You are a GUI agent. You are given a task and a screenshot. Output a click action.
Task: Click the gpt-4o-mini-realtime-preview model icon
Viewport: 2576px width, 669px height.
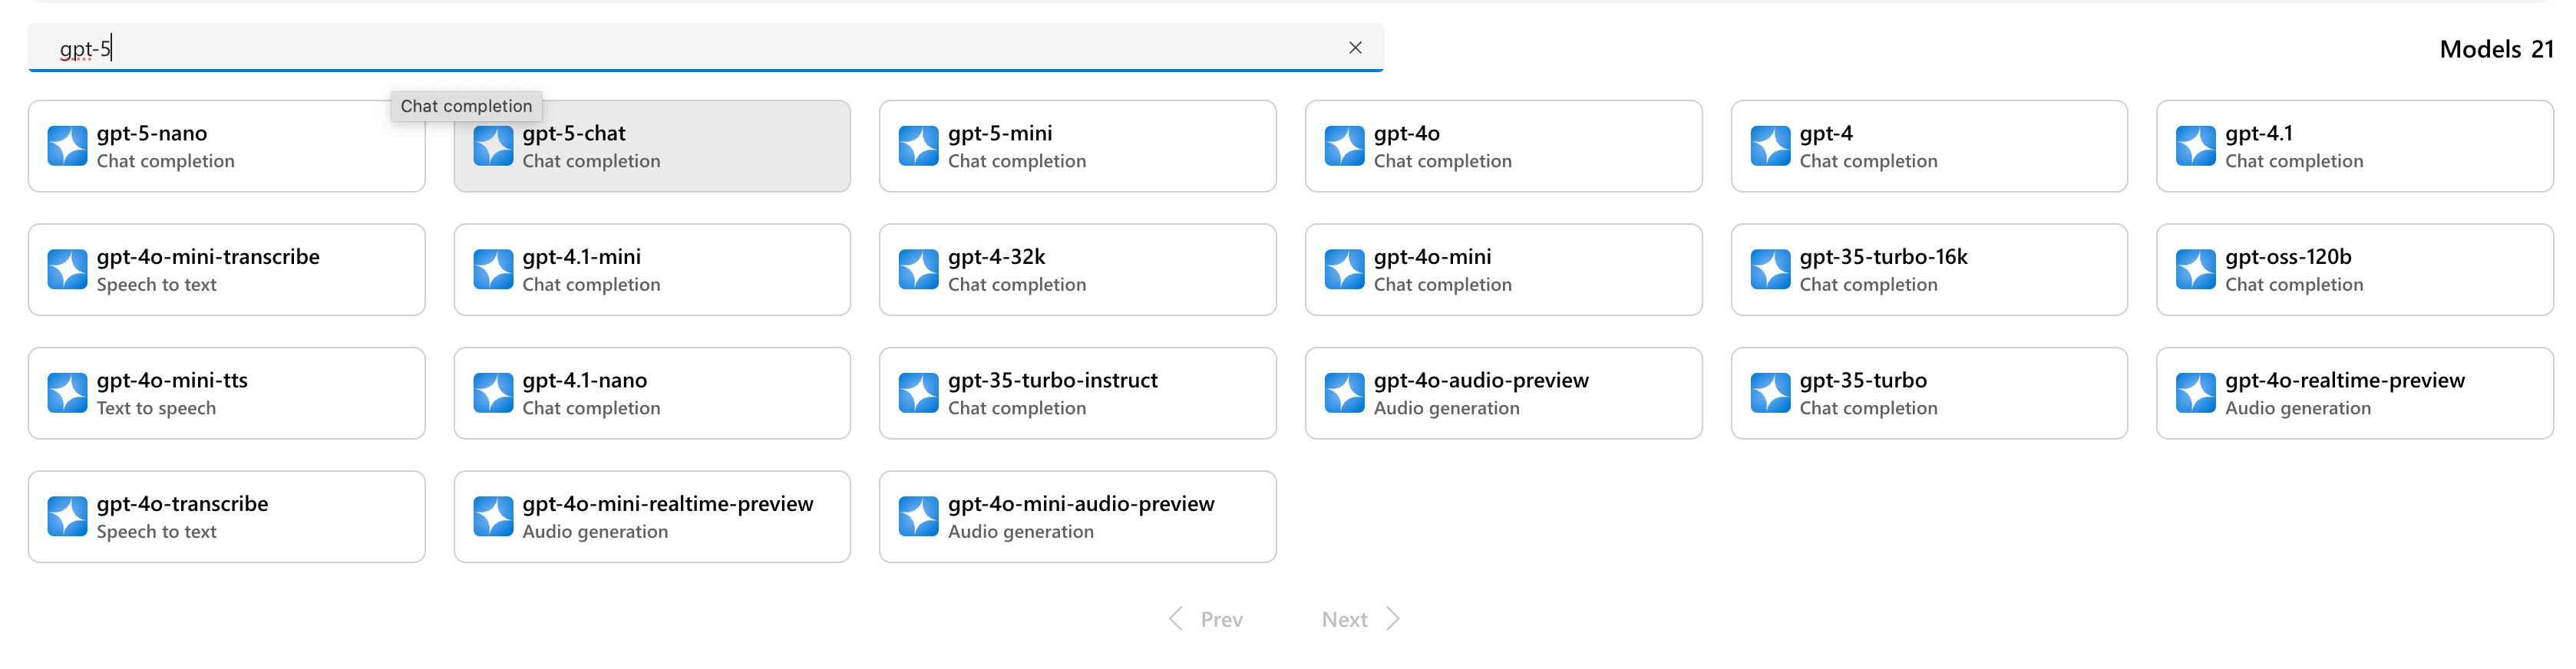(493, 517)
